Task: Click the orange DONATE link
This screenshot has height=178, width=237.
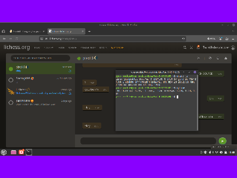Action: point(117,47)
